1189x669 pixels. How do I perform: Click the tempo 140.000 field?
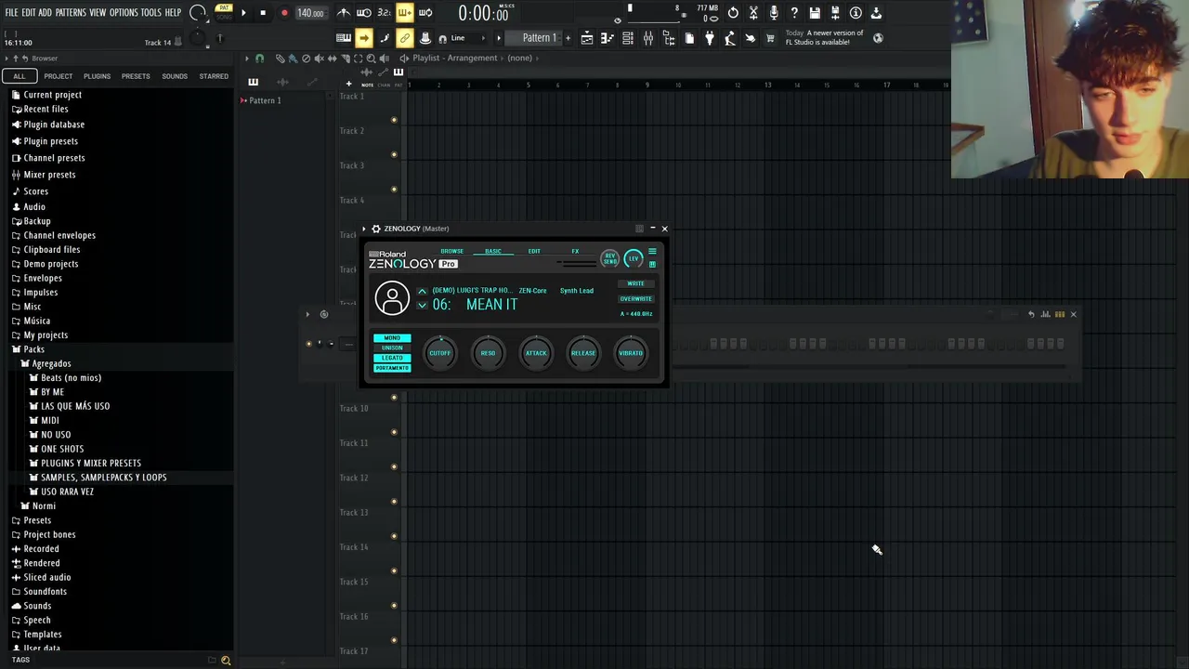[310, 13]
